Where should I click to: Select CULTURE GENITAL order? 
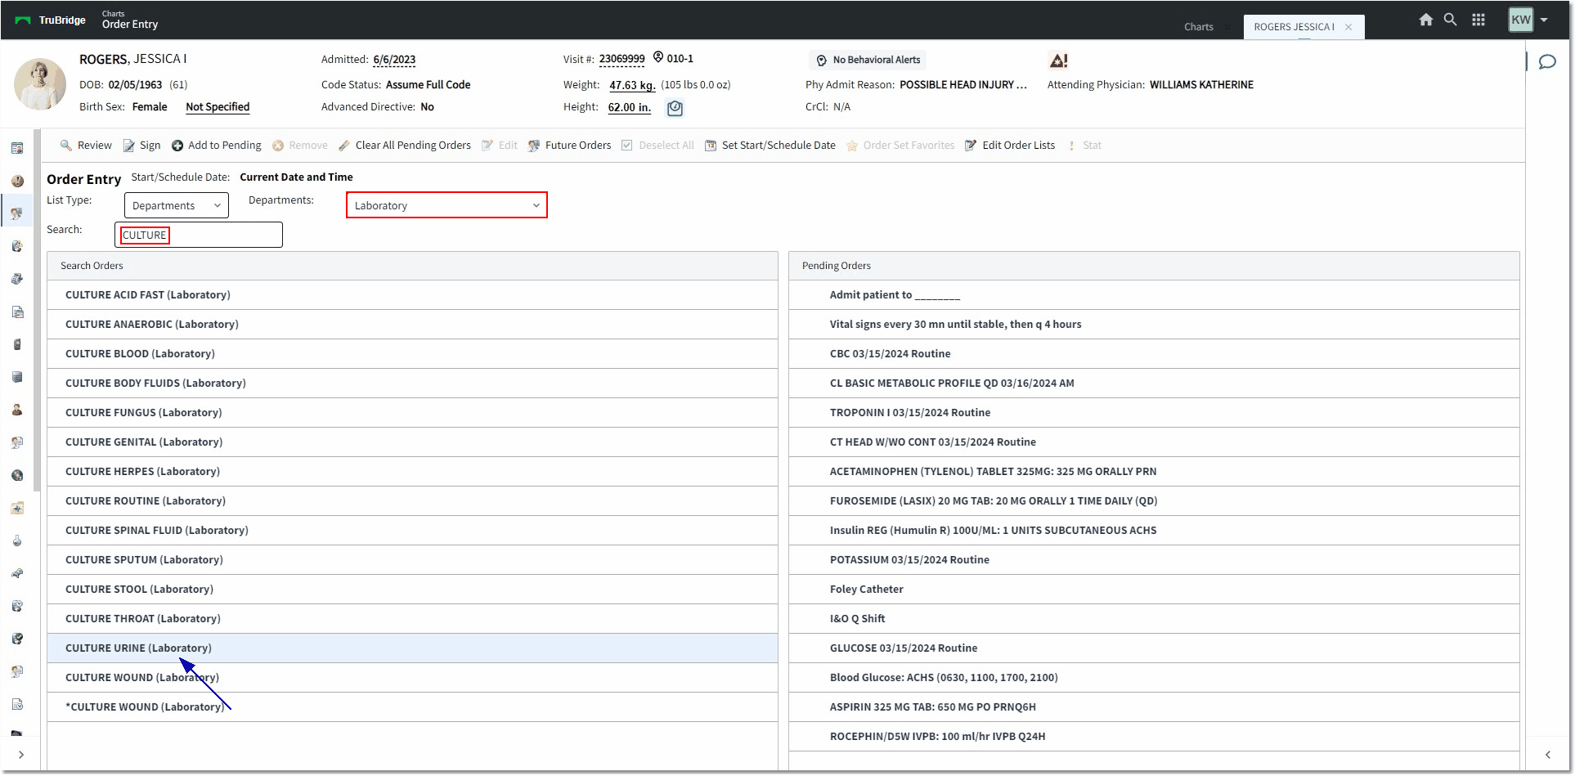coord(412,442)
